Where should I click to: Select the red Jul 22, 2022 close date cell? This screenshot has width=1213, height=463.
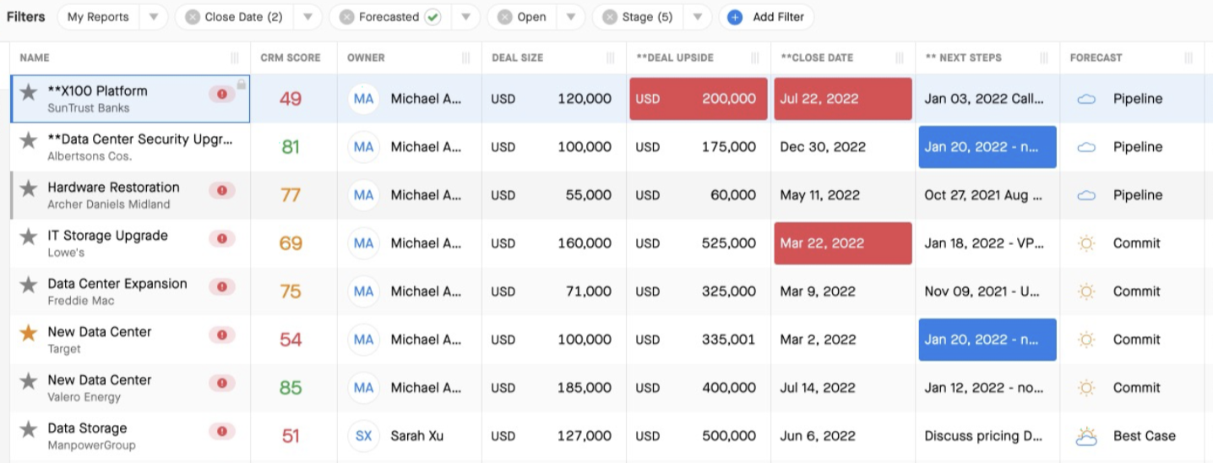tap(843, 99)
